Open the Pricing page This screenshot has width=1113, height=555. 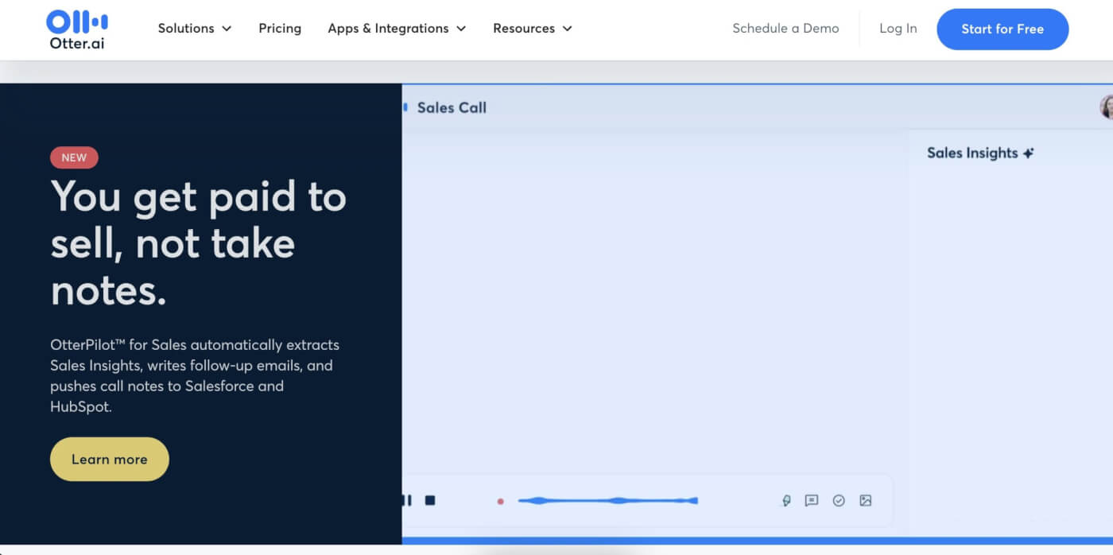click(x=280, y=29)
